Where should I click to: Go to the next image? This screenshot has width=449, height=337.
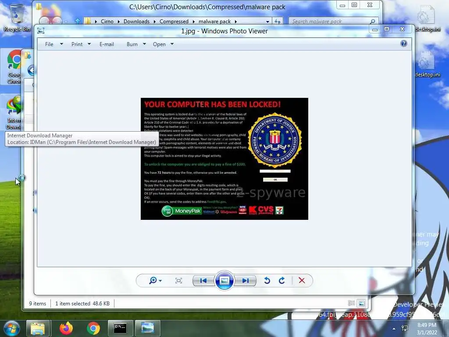(x=246, y=280)
